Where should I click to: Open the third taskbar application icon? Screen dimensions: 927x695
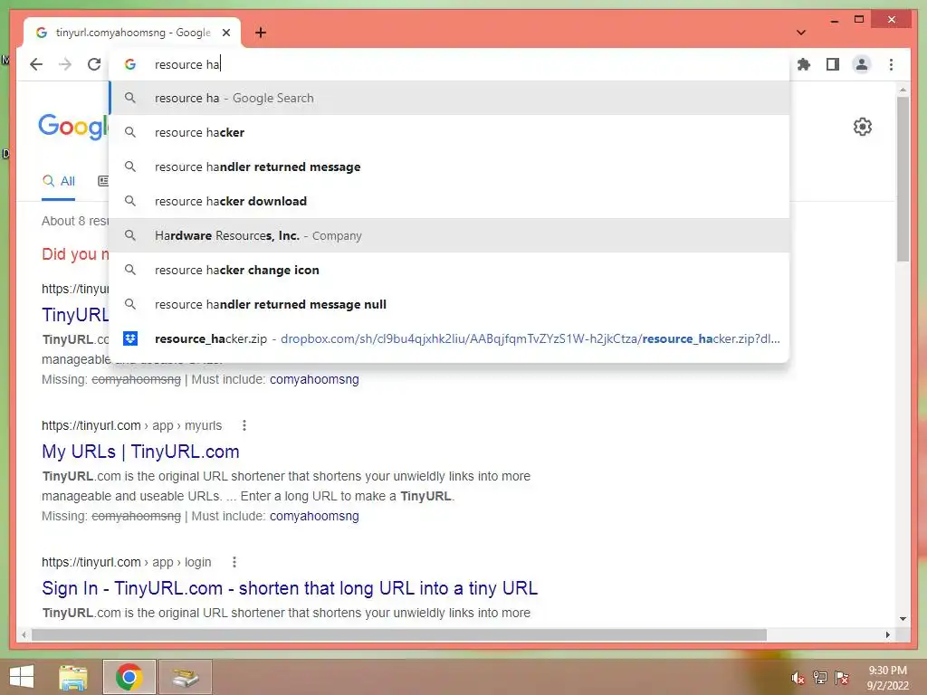pos(185,677)
